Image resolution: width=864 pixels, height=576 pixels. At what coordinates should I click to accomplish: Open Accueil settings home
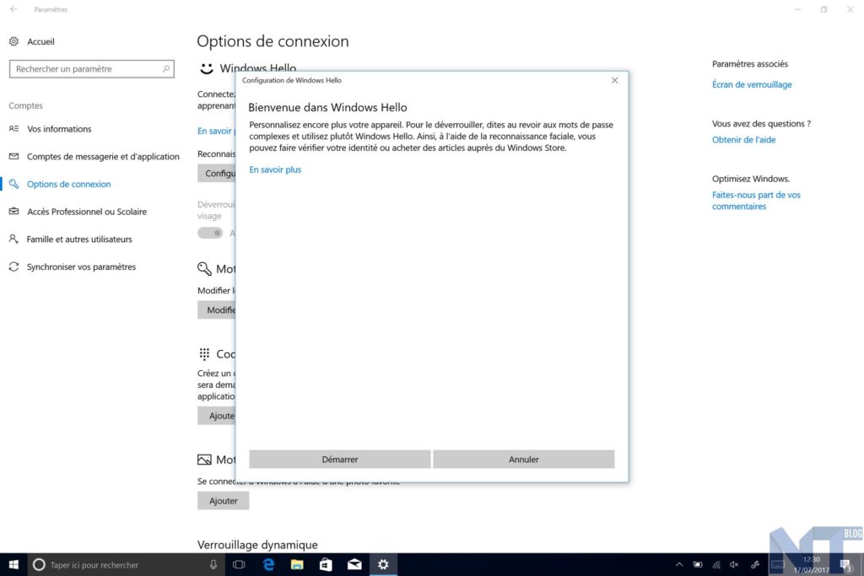click(x=40, y=42)
